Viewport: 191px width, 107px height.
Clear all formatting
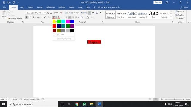(61, 13)
